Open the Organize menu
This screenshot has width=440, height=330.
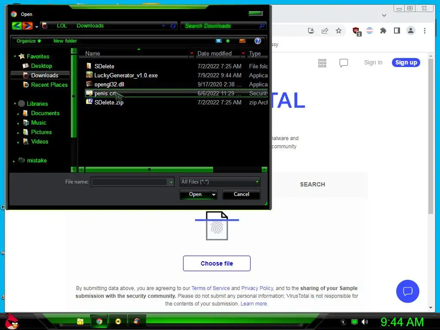click(x=29, y=41)
